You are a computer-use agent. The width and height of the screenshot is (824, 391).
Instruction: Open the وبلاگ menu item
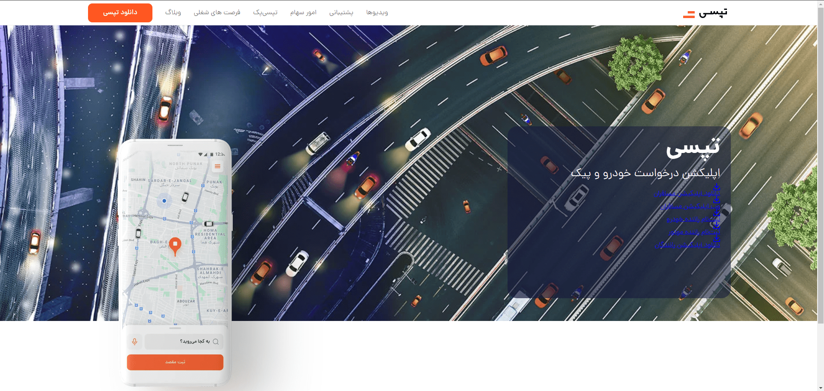[173, 12]
